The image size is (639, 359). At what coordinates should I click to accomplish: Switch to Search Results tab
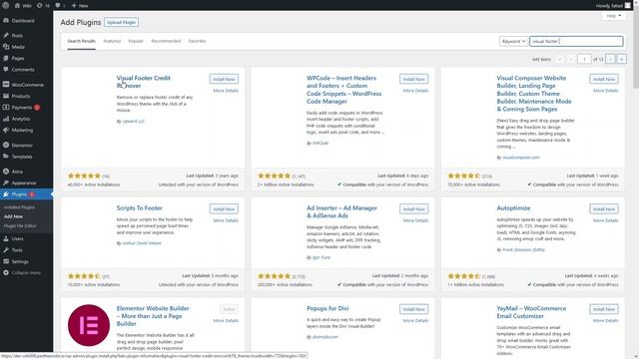coord(82,41)
